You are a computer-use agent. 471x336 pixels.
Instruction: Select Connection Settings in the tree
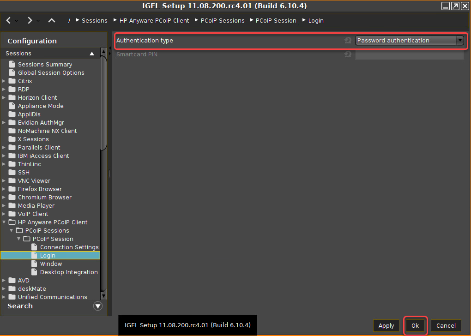coord(69,247)
